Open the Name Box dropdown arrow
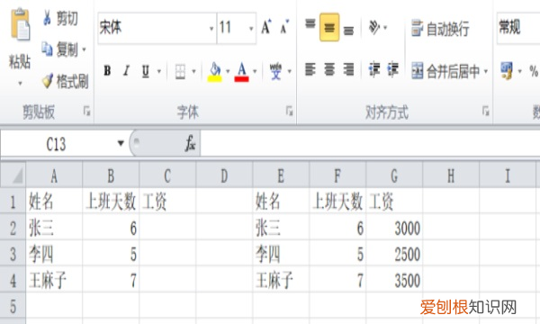 tap(121, 143)
